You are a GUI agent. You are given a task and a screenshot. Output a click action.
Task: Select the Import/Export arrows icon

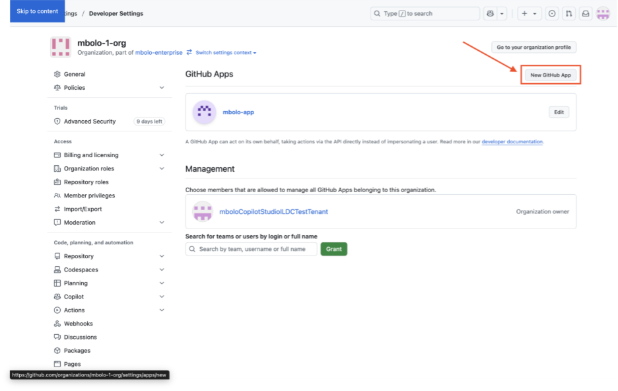point(56,209)
